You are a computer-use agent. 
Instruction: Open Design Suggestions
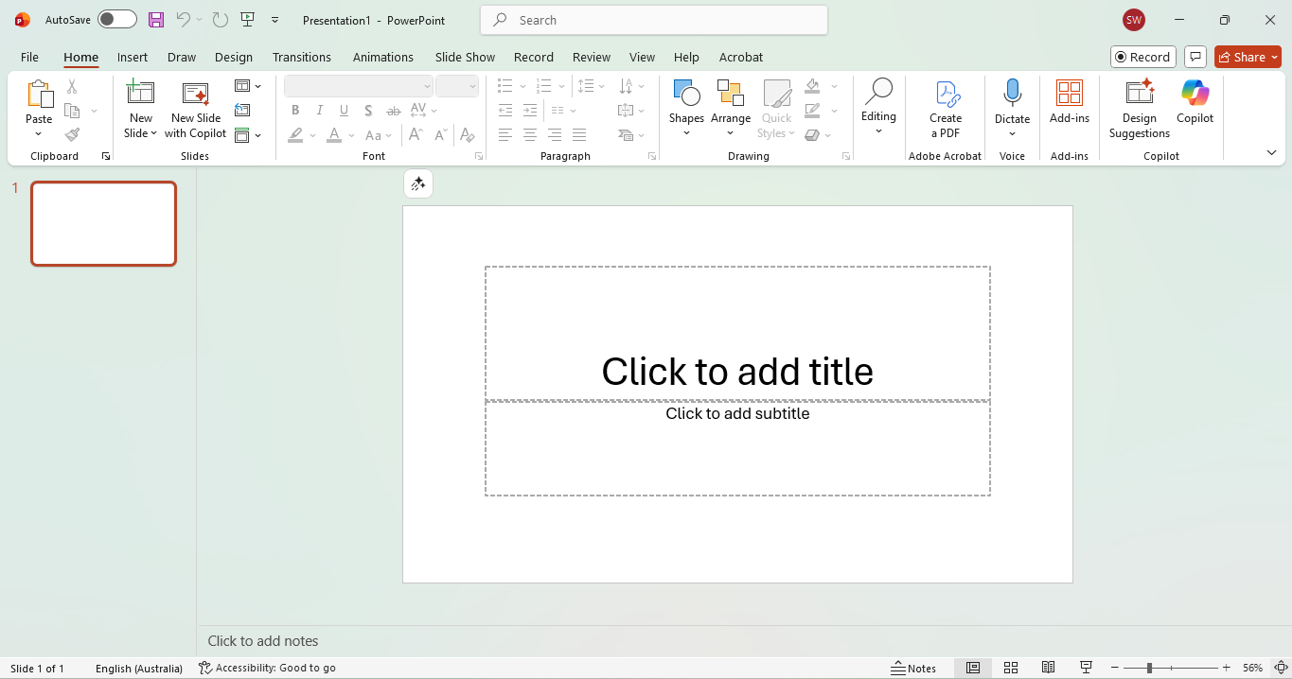1139,107
